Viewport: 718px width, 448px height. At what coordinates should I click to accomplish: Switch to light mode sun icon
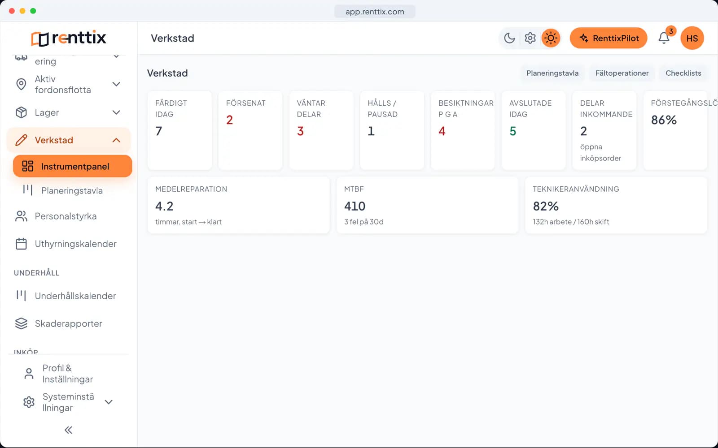click(551, 38)
